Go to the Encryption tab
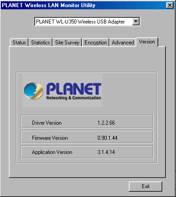Screen dimensions: 176x197 point(96,43)
